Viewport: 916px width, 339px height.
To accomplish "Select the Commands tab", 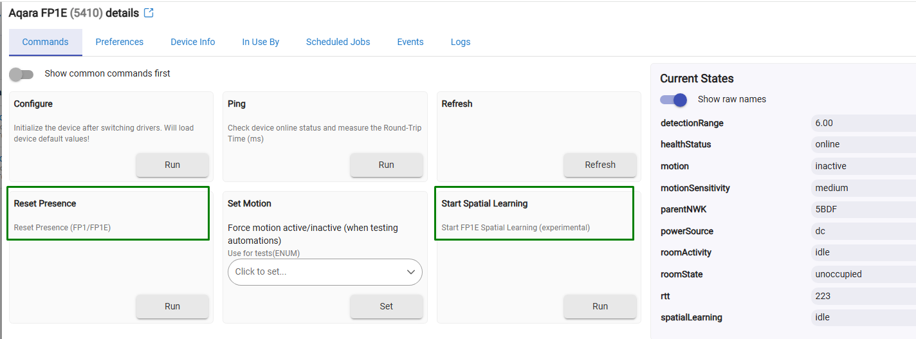I will point(45,42).
